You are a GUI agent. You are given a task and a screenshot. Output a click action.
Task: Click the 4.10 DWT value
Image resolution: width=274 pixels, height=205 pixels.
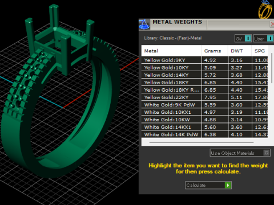[x=236, y=134]
